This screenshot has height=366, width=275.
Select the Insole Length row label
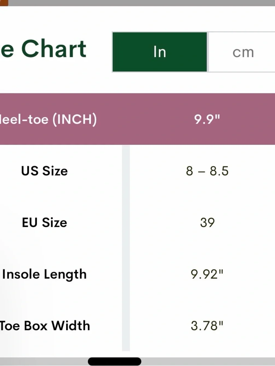click(x=44, y=274)
